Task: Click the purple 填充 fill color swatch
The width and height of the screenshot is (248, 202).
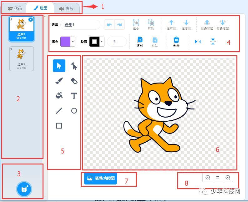Action: [x=65, y=42]
